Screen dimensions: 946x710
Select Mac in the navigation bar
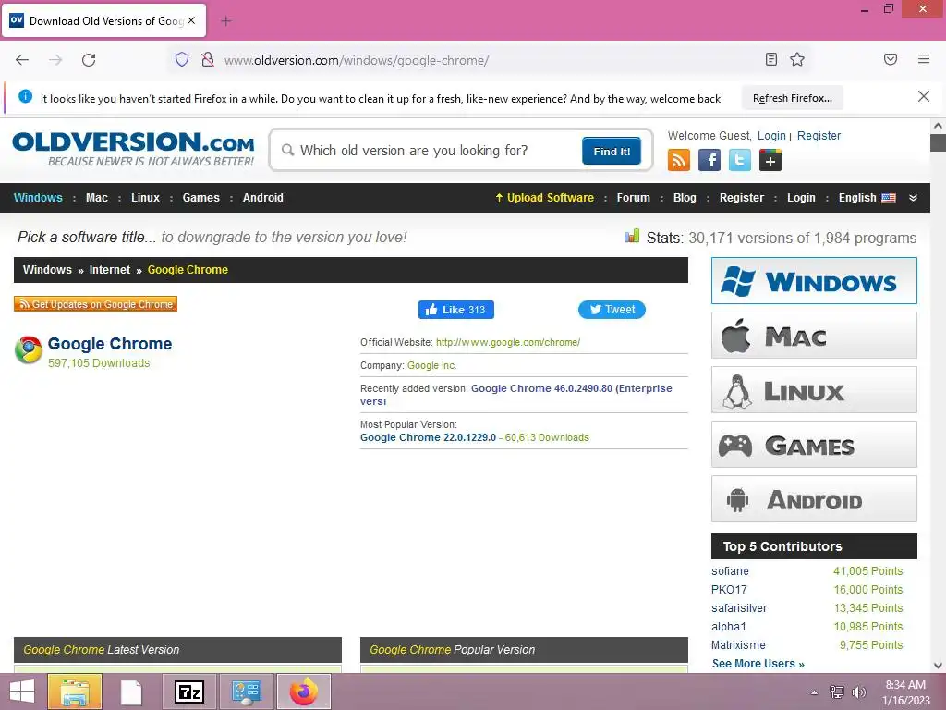96,198
